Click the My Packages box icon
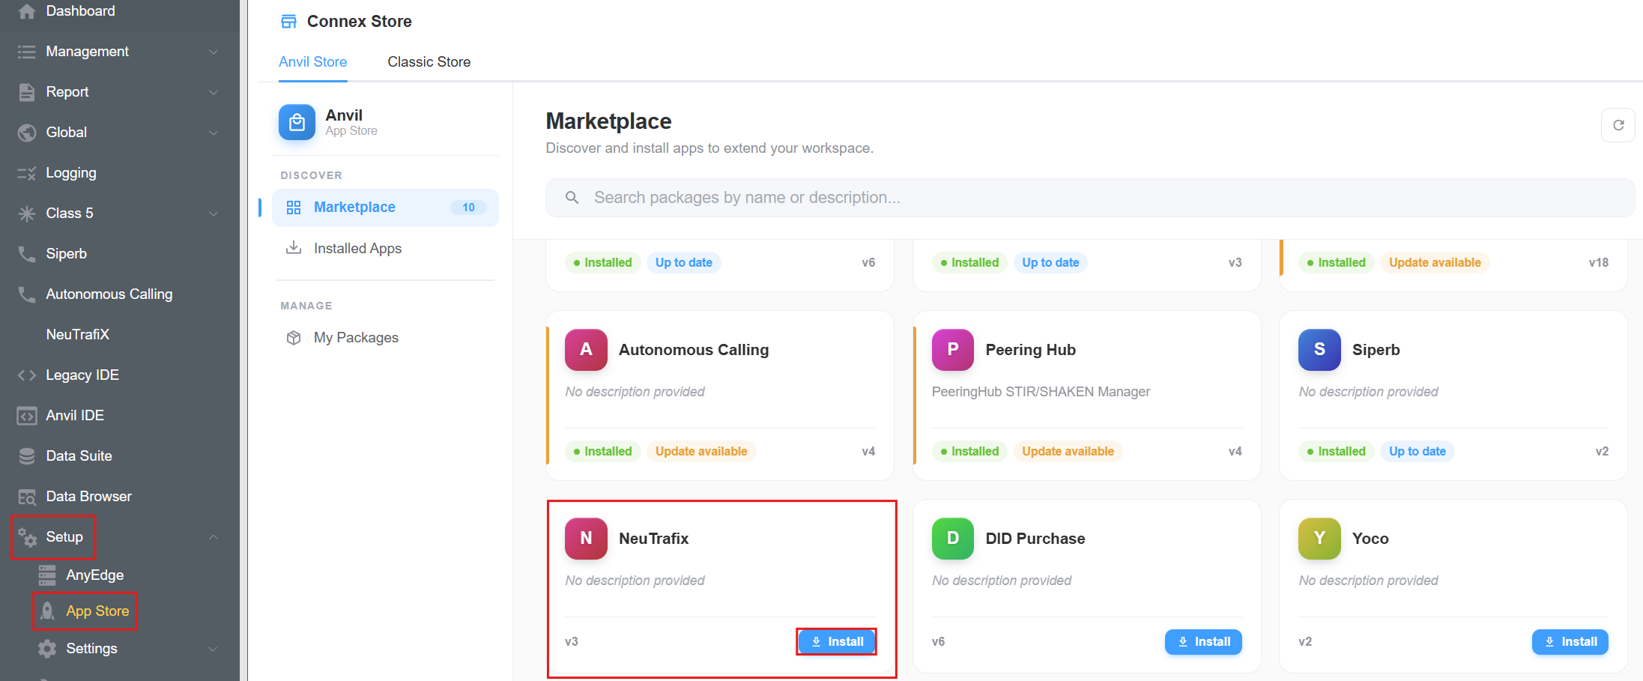This screenshot has height=681, width=1643. 294,338
